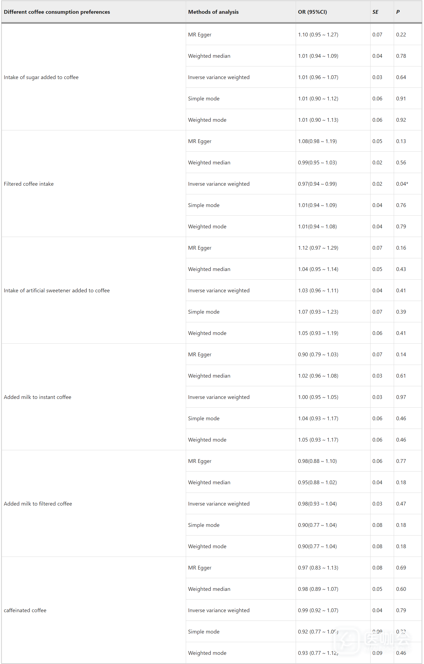Click the OR value '0.97 (0.83 ~ 1.13)'
The image size is (424, 664).
point(318,567)
